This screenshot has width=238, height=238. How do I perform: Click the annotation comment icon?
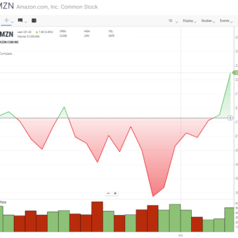point(20,20)
